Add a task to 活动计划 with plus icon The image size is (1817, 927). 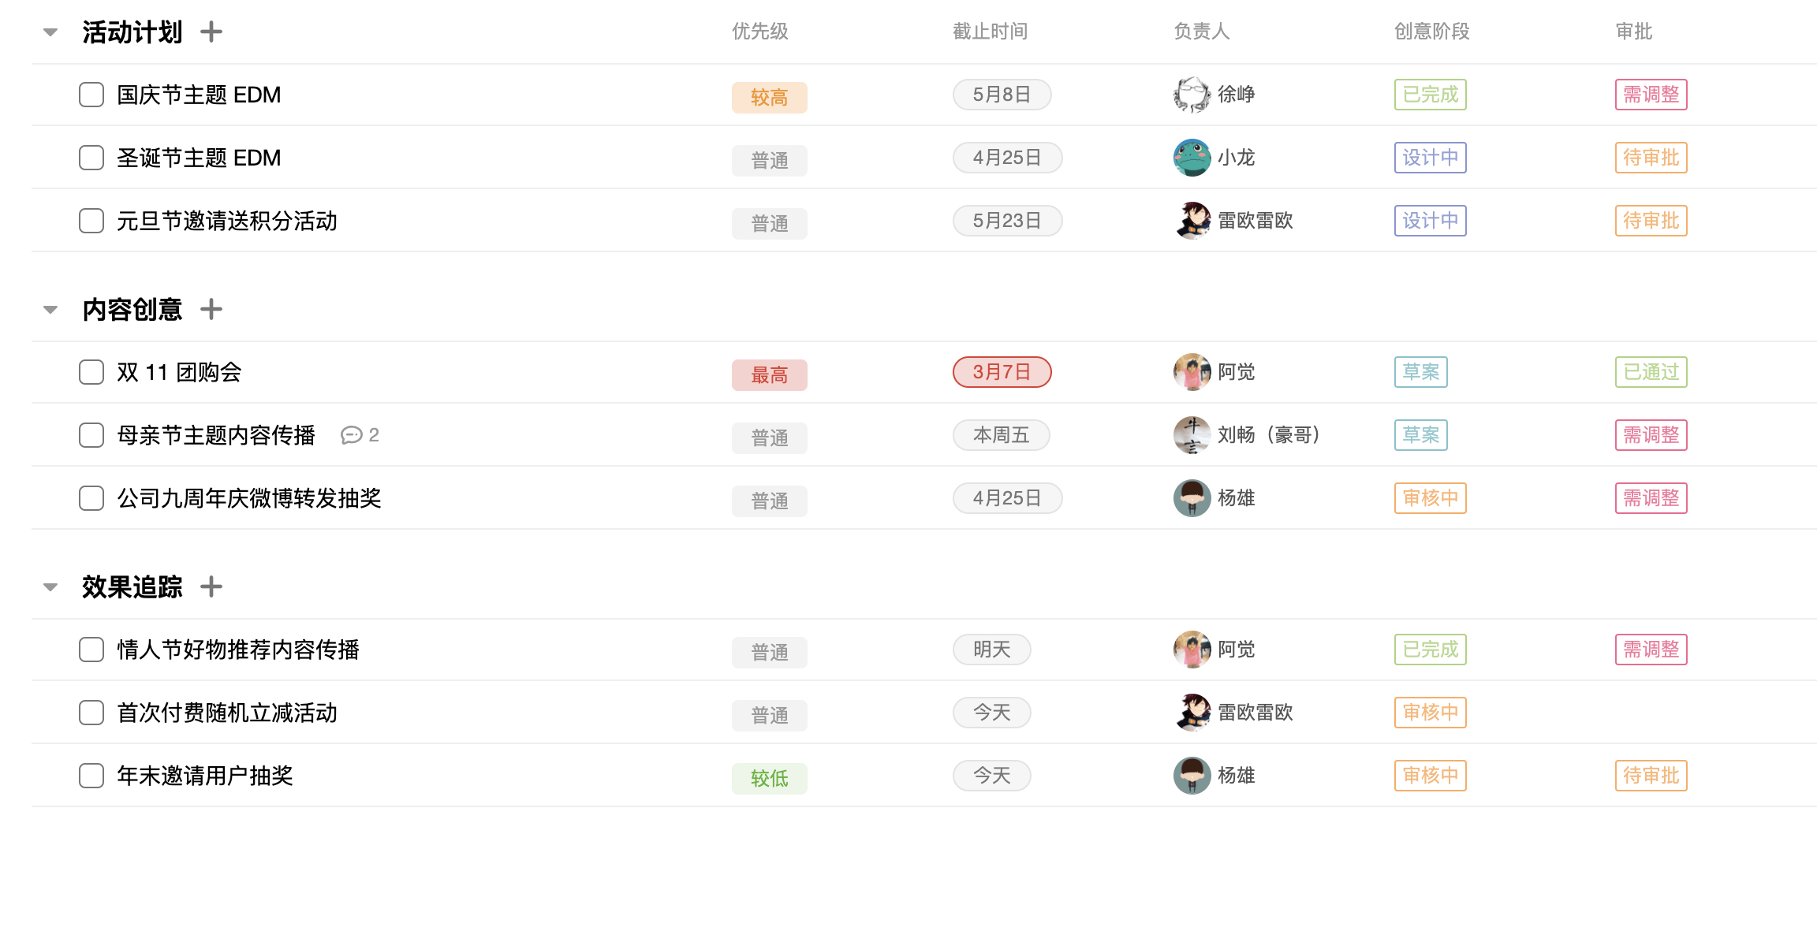(x=211, y=32)
